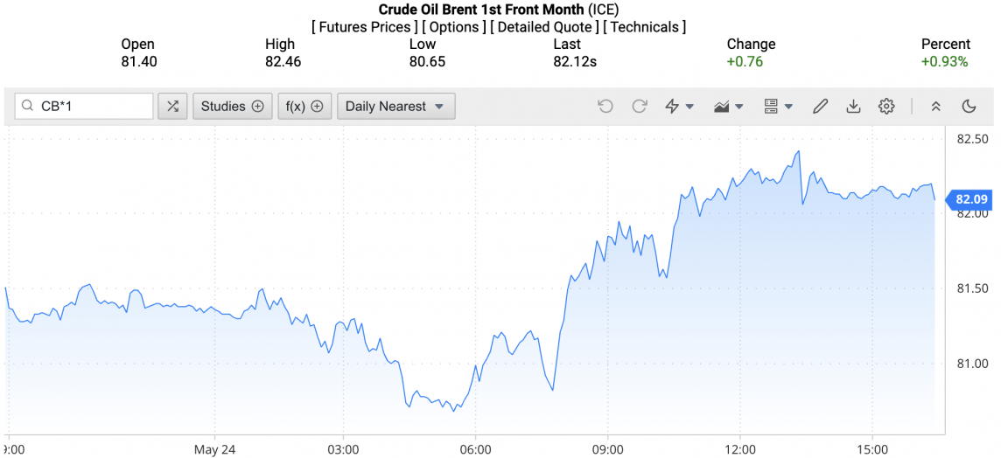1001x458 pixels.
Task: Download the chart image
Action: tap(853, 107)
